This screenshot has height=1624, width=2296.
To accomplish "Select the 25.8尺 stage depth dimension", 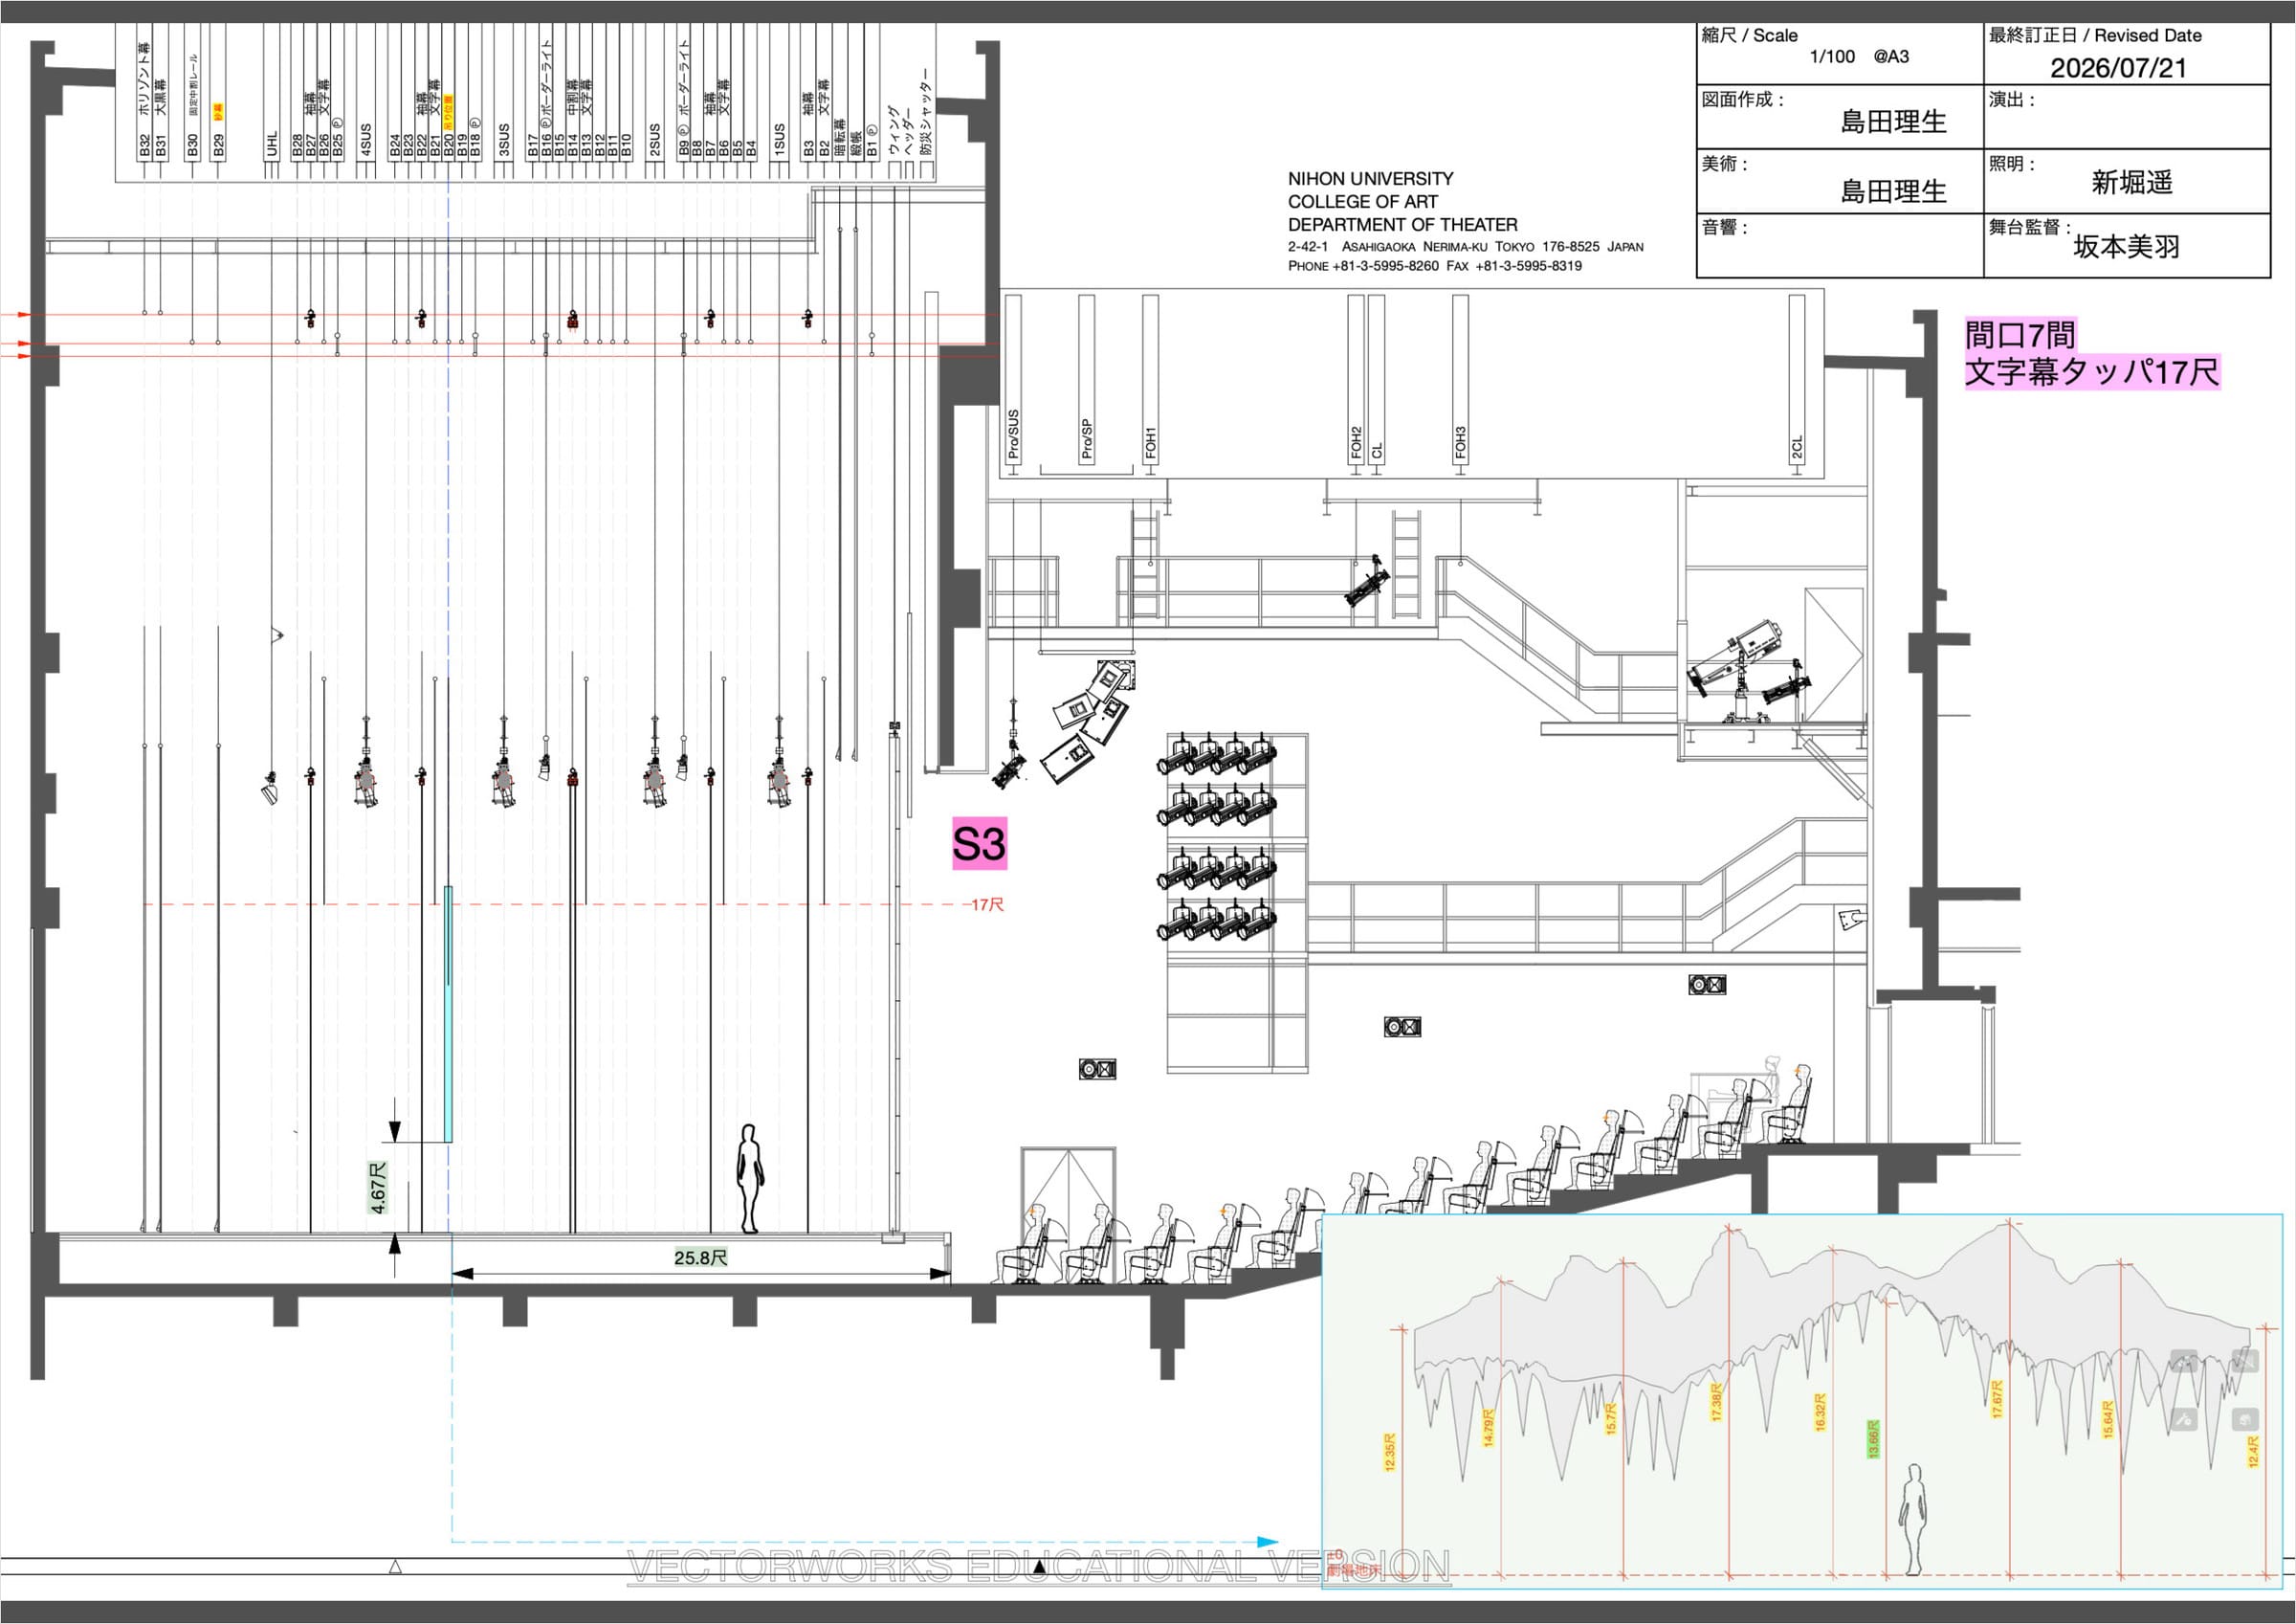I will 700,1257.
